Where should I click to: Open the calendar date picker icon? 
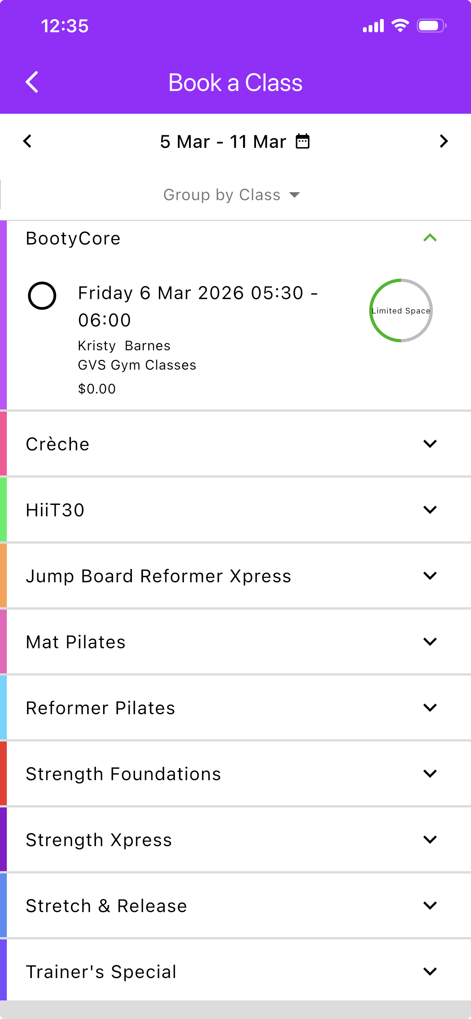[x=303, y=141]
